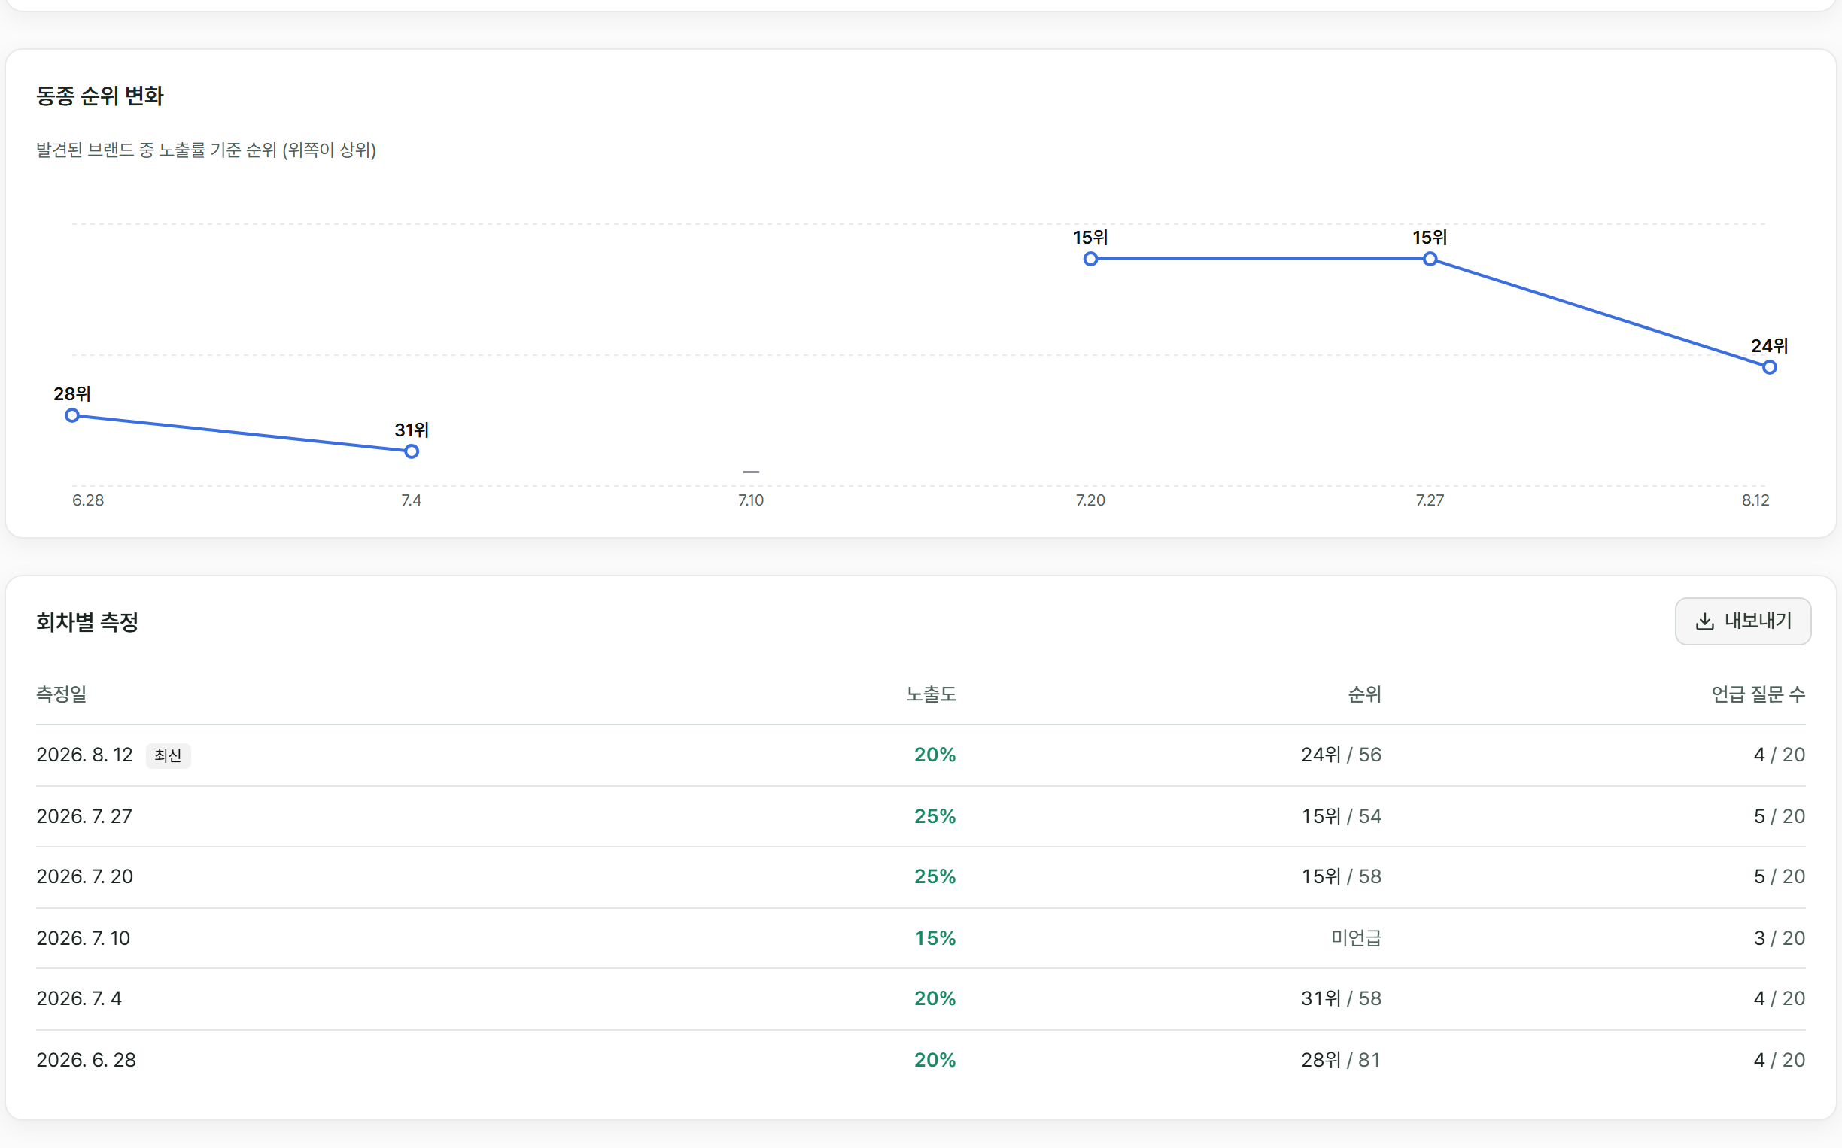The width and height of the screenshot is (1842, 1148).
Task: Click 5 / 20 in the 2026. 7. 20 row
Action: [x=1780, y=876]
